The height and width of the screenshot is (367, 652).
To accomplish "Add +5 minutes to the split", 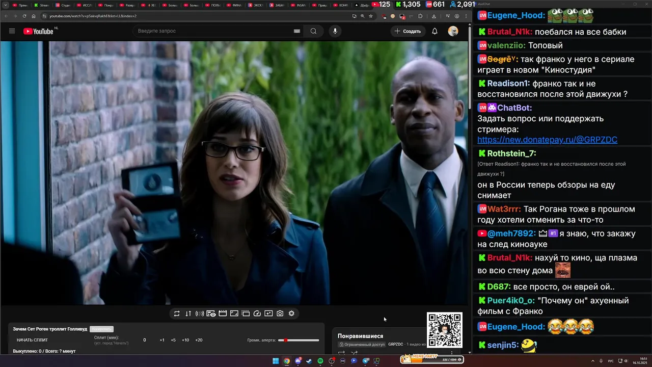I will [173, 340].
